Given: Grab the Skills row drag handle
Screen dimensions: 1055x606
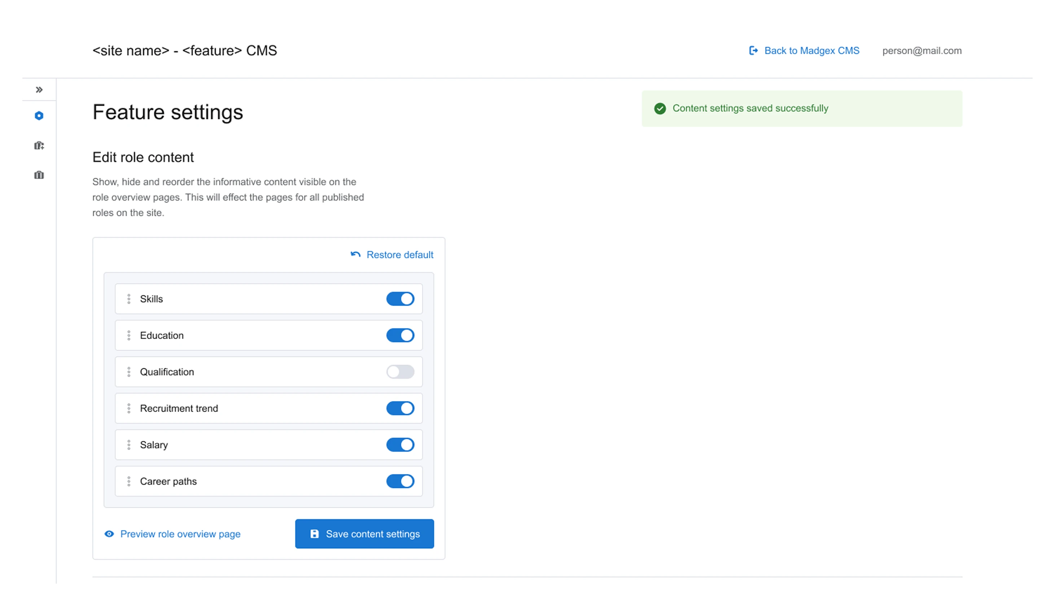Looking at the screenshot, I should point(129,299).
